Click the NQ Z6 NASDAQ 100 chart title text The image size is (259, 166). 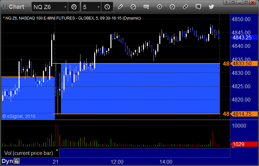coord(72,18)
